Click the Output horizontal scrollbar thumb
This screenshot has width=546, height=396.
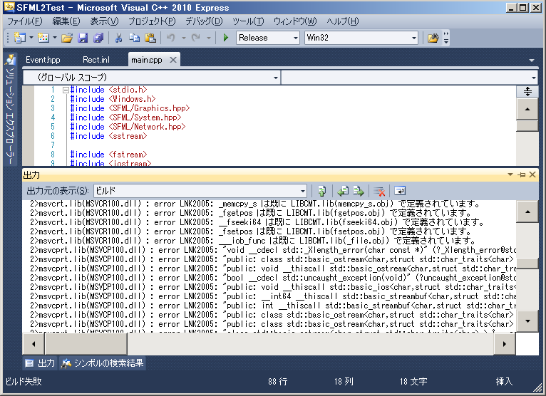86,344
